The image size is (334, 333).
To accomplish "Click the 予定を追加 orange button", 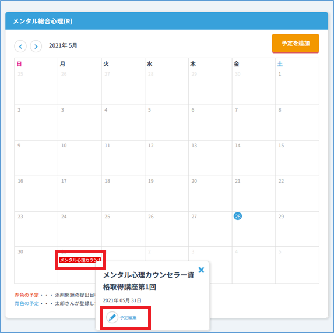I will pos(296,43).
